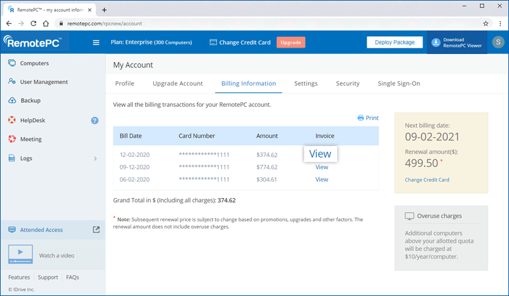Open User Management in the sidebar
Screen dimensions: 509x296
44,82
